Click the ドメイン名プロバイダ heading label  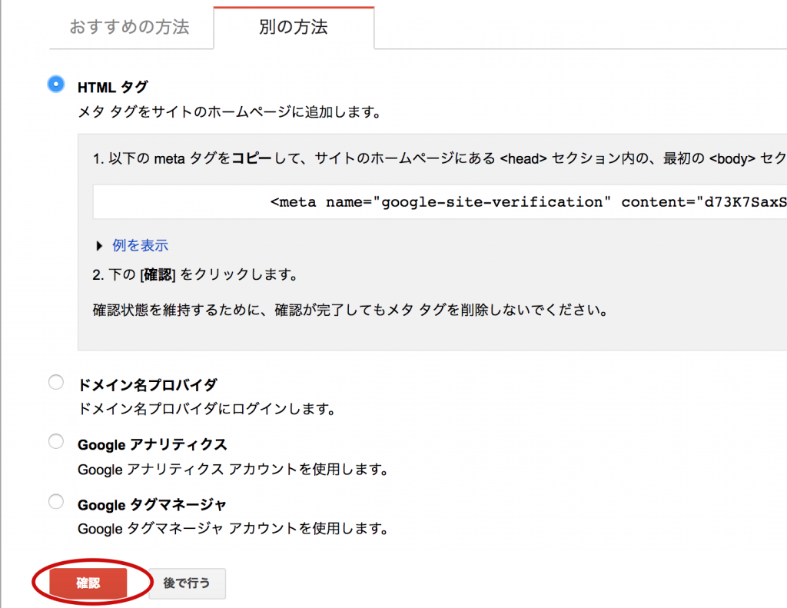147,385
